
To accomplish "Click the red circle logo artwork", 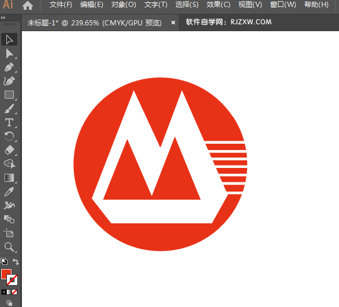I will coord(161,164).
